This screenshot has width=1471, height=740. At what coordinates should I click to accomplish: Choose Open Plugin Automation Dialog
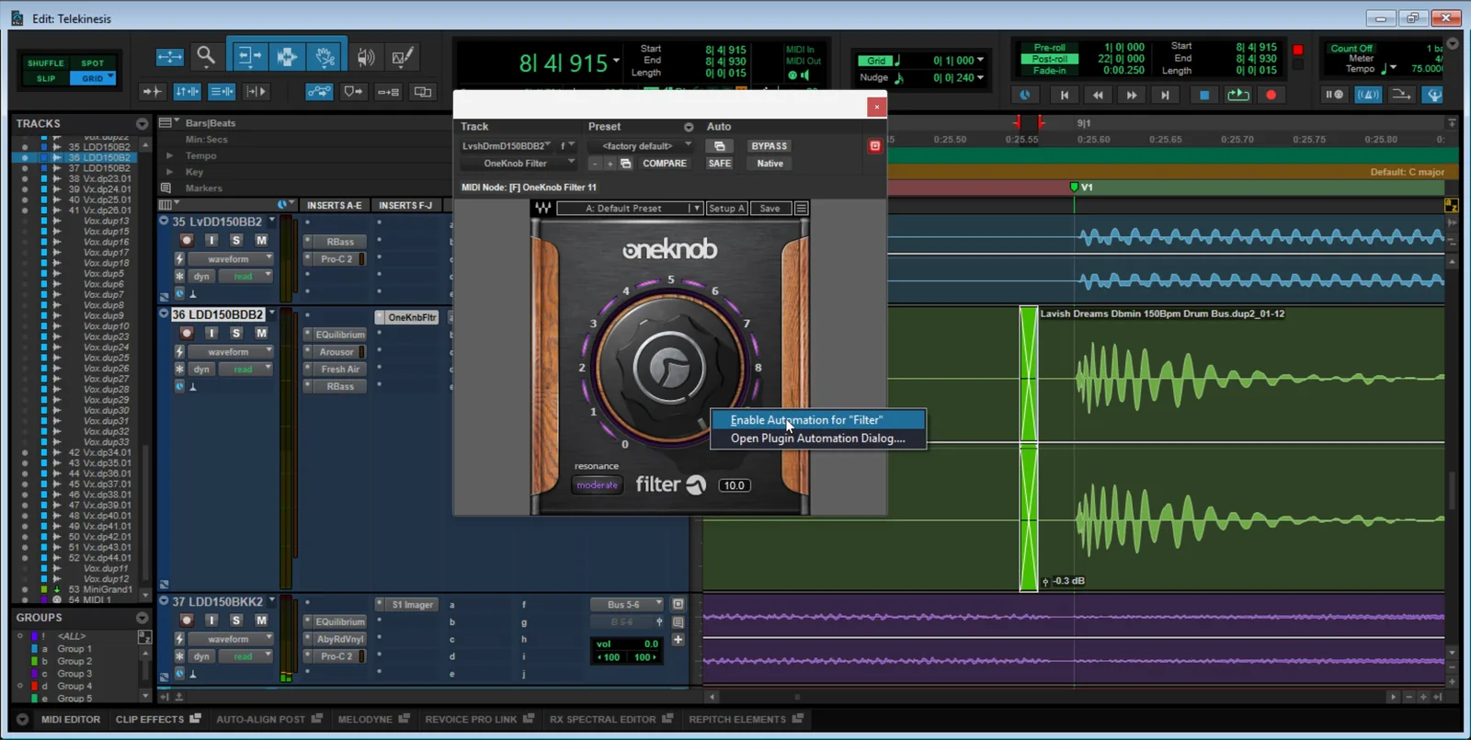(818, 438)
